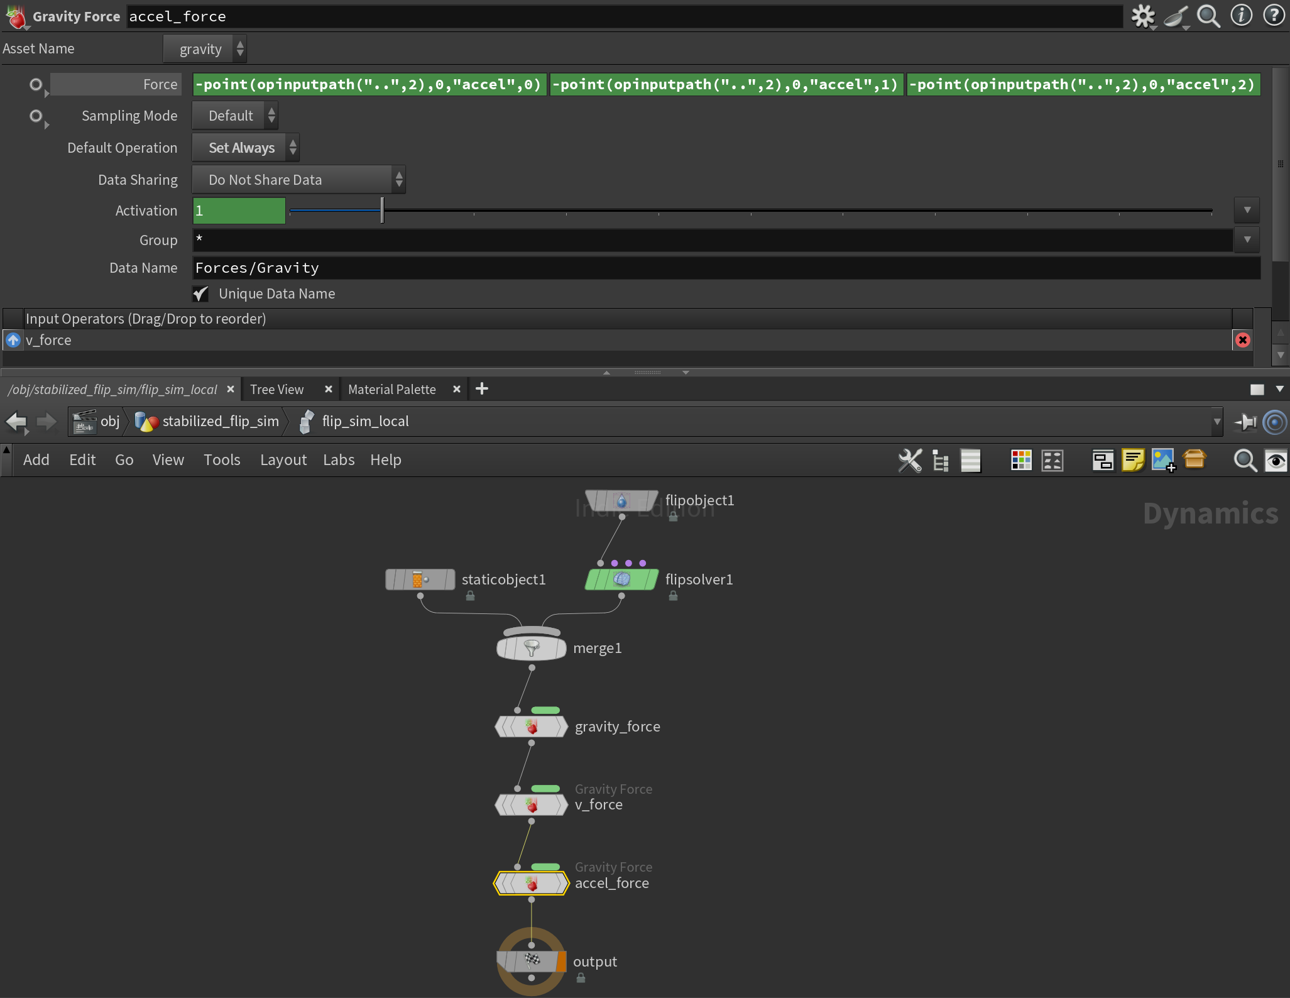Image resolution: width=1290 pixels, height=998 pixels.
Task: Open the Sampling Mode dropdown
Action: tap(234, 116)
